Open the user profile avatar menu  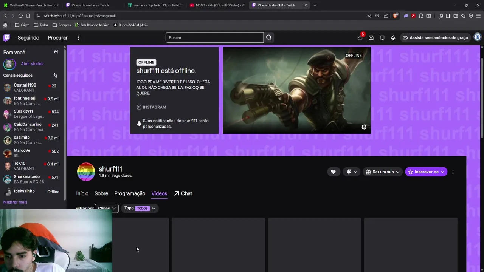(x=477, y=37)
